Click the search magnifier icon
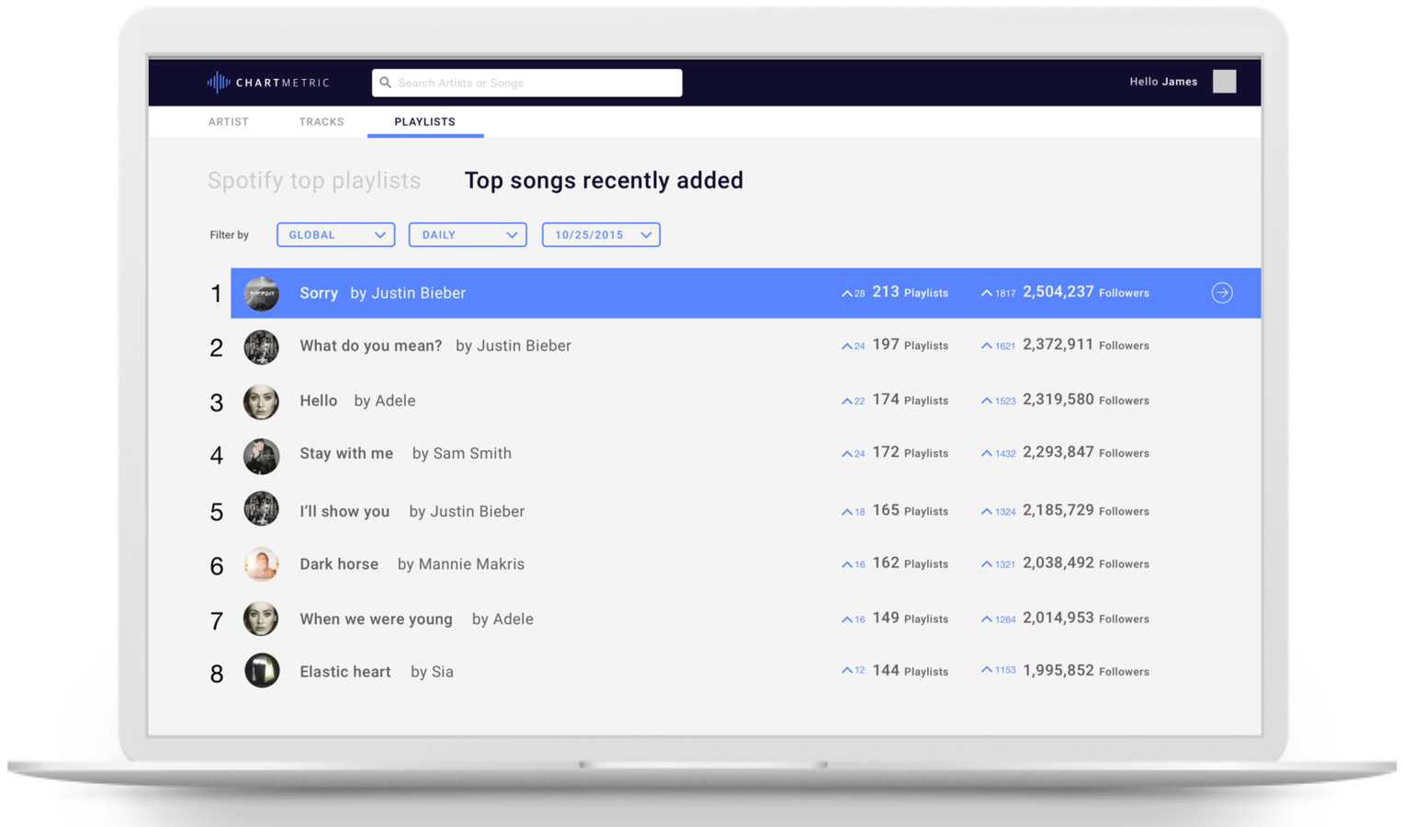The width and height of the screenshot is (1402, 827). point(386,83)
